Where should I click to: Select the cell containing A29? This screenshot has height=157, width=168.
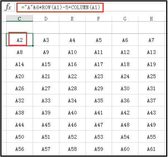[x=98, y=88]
